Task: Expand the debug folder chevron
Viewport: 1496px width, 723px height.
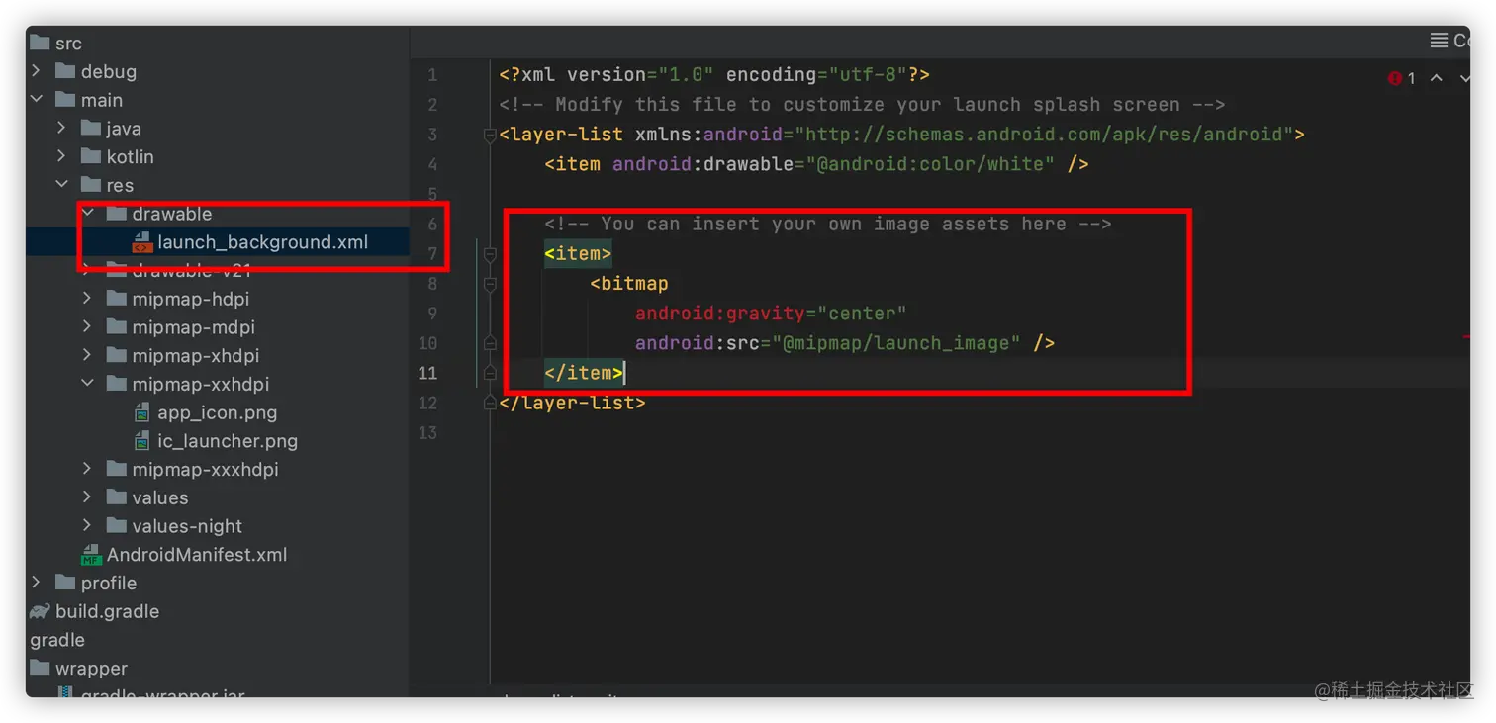Action: click(x=37, y=71)
